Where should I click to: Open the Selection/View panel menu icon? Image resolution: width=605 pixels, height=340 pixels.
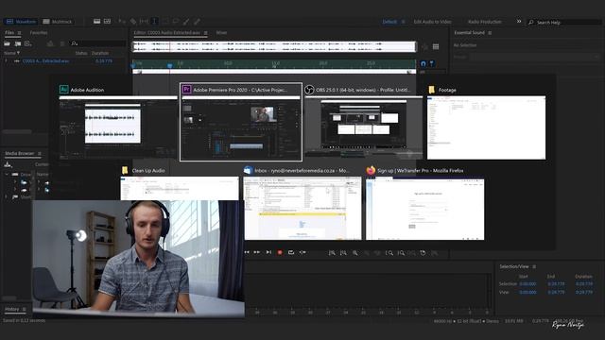point(534,266)
